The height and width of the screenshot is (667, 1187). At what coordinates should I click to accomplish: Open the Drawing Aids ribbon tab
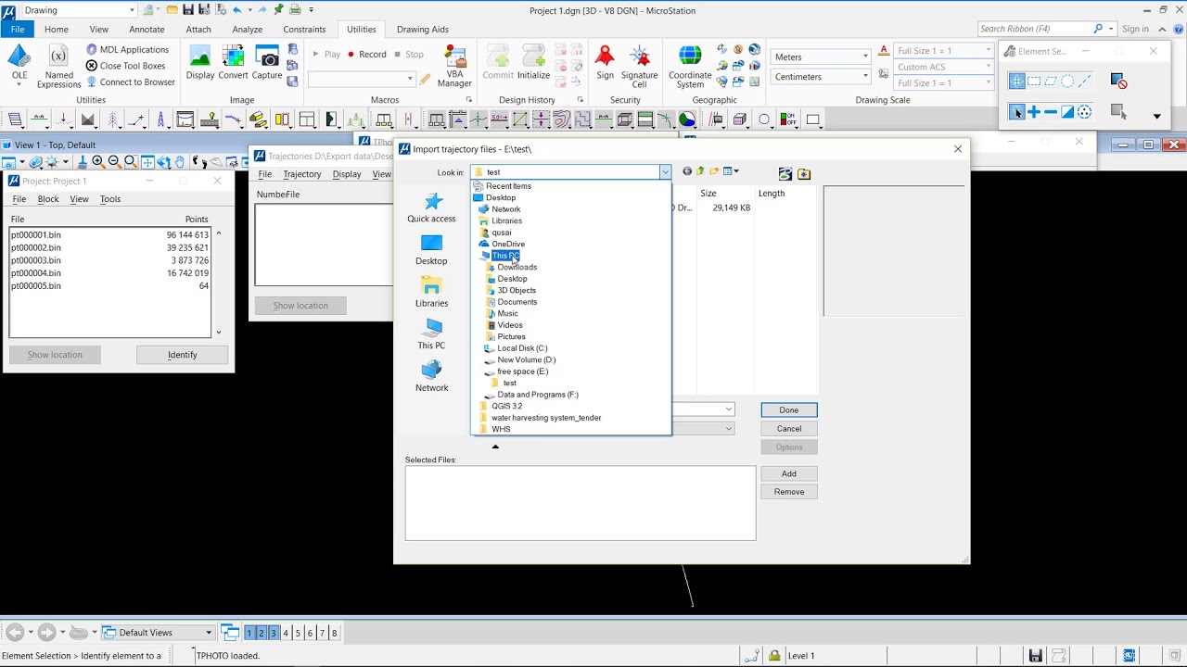[423, 30]
